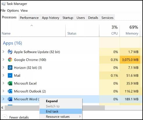Image resolution: width=143 pixels, height=120 pixels.
Task: Click Resource values in the context menu
Action: 61,116
